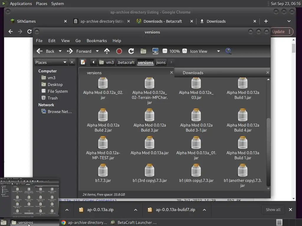Click the Forward arrow icon
The width and height of the screenshot is (302, 226).
pos(70,51)
